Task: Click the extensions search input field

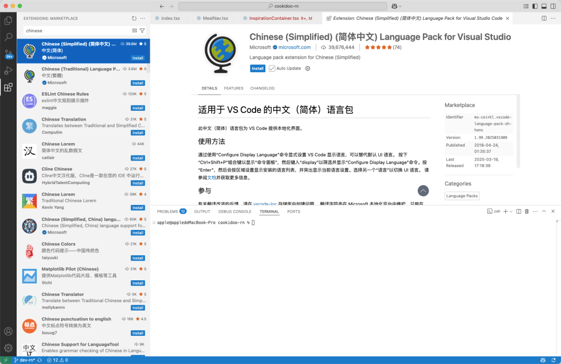Action: [x=73, y=31]
